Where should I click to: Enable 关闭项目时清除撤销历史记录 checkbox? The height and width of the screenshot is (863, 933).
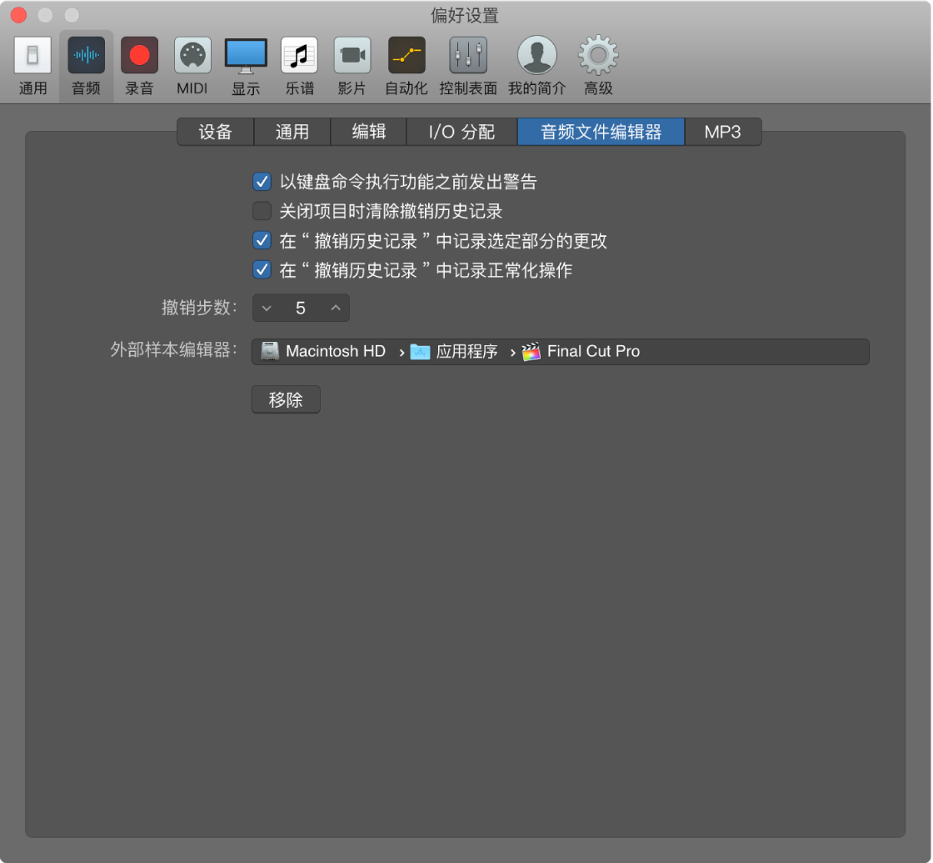[x=262, y=211]
